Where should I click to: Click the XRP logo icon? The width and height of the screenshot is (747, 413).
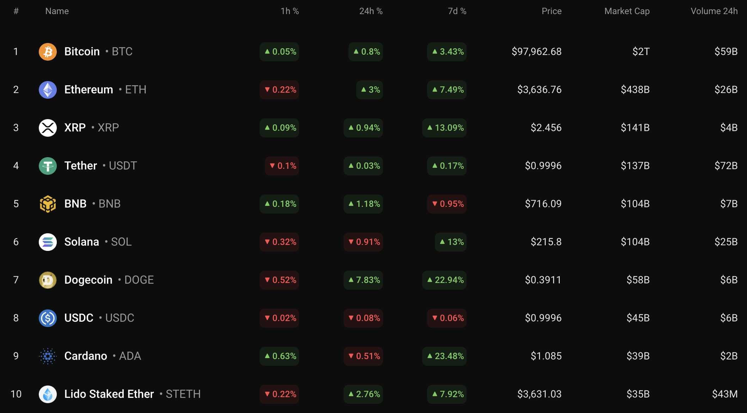click(x=48, y=128)
